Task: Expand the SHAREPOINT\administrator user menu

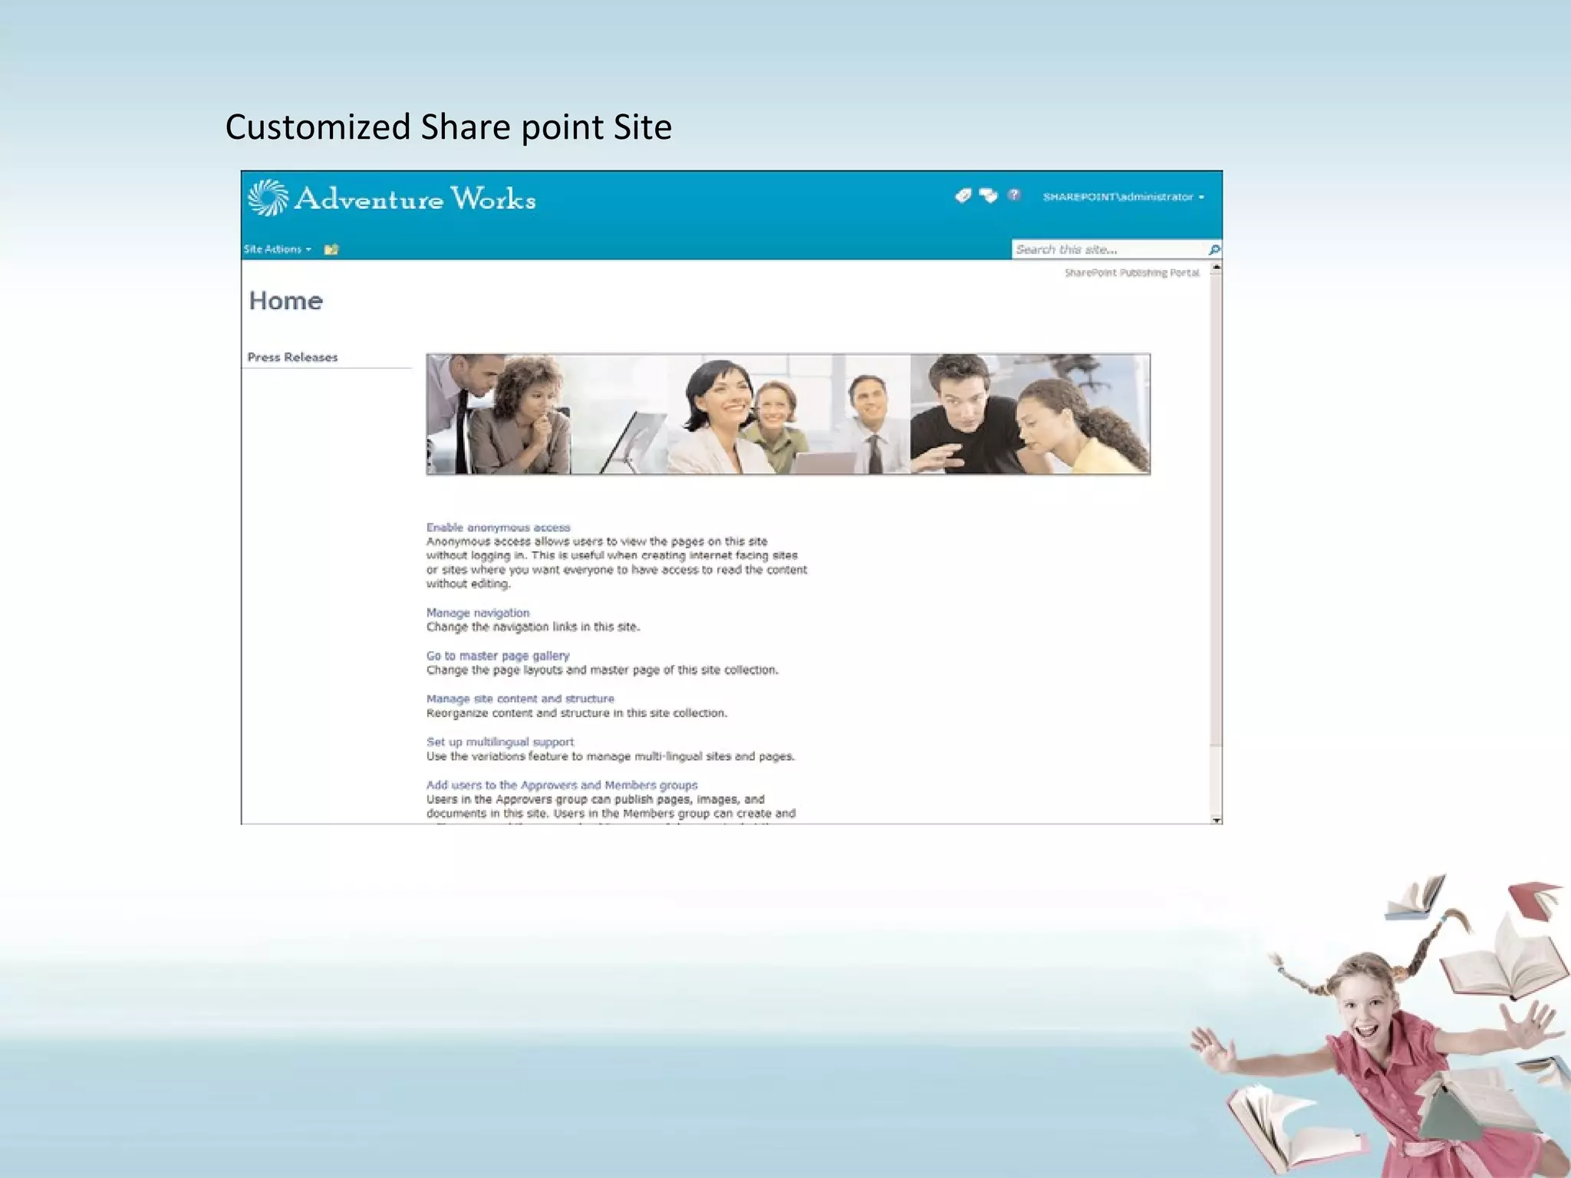Action: 1124,197
